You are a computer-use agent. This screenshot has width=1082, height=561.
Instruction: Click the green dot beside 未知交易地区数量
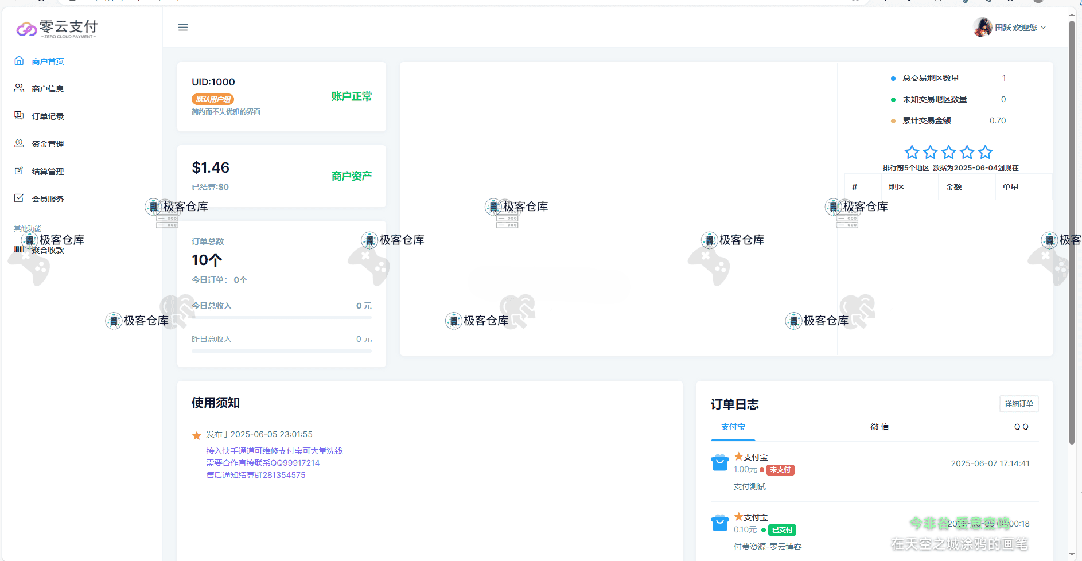[x=893, y=100]
